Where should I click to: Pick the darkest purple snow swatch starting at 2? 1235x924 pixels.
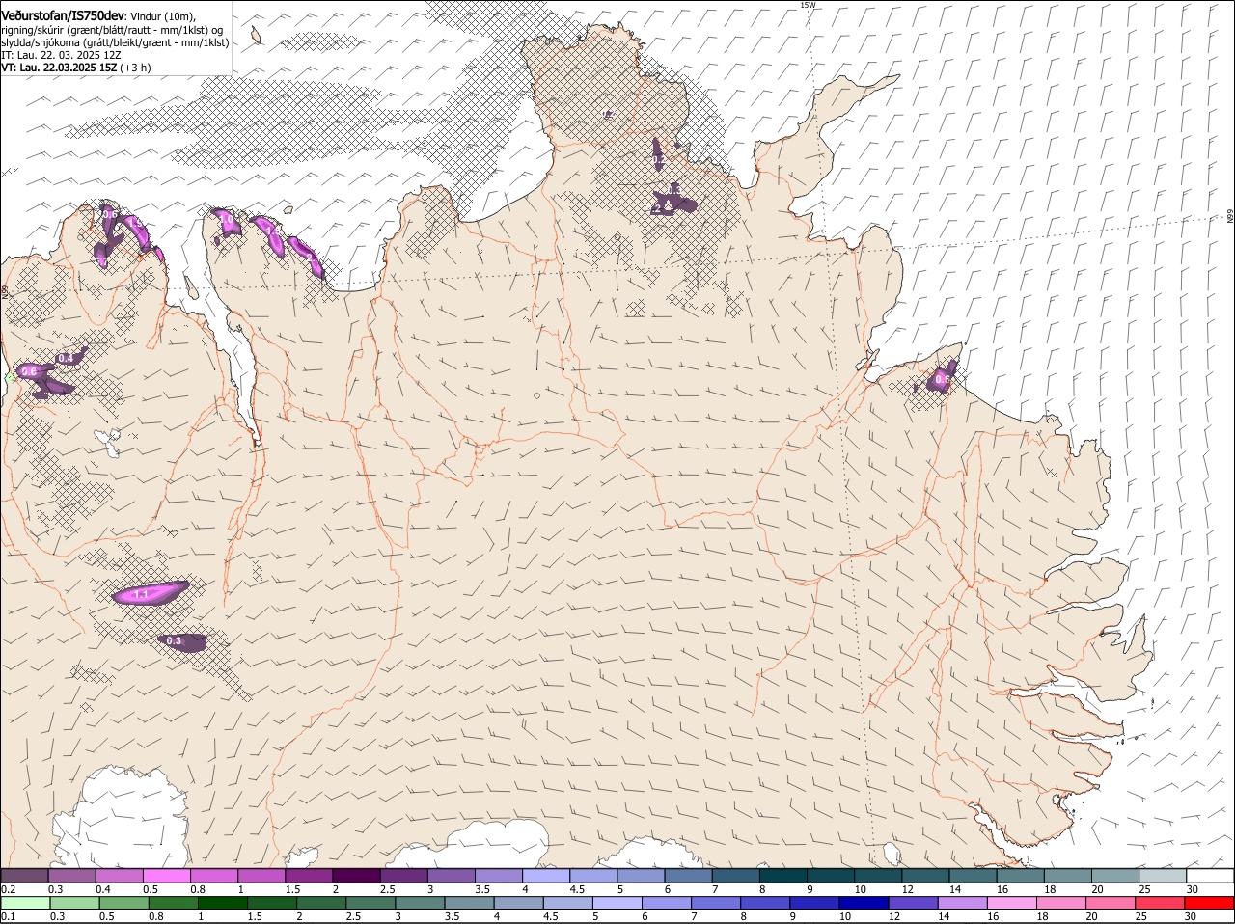356,876
